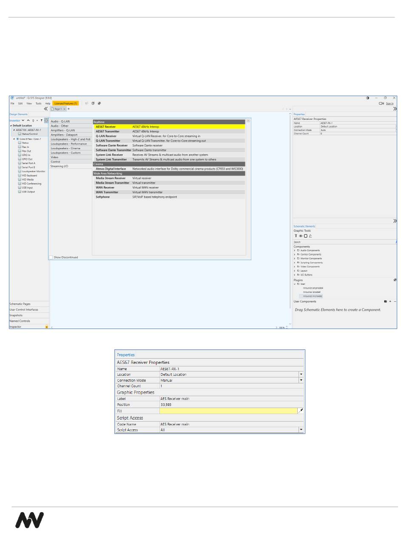
Task: Add a new page with plus icon
Action: click(x=69, y=109)
